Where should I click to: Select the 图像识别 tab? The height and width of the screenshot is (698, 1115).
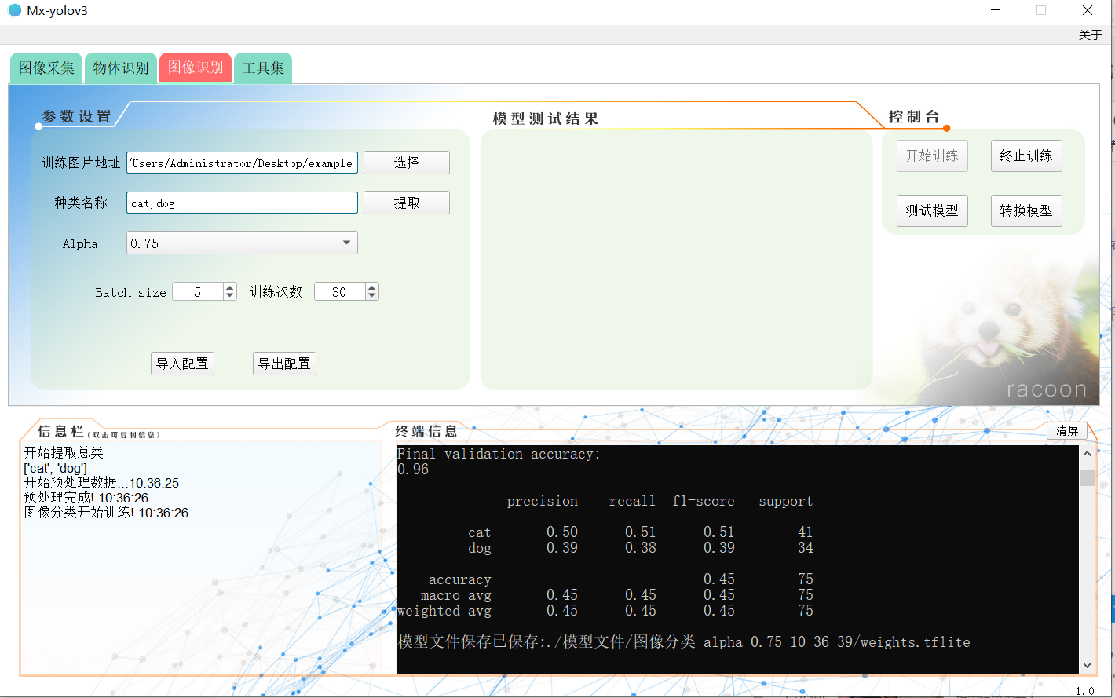[196, 68]
